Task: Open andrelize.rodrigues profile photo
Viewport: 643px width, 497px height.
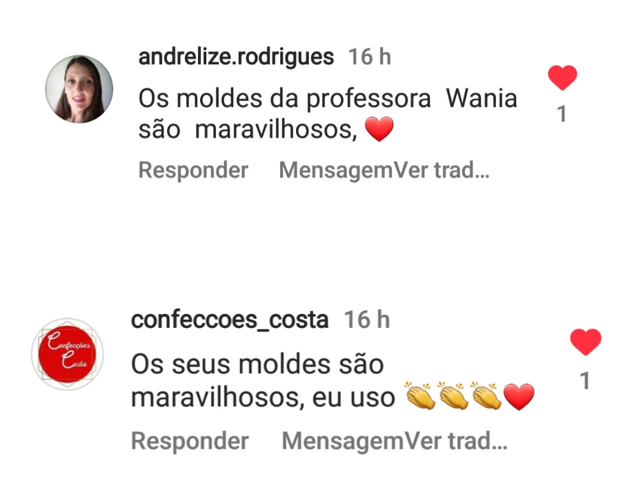Action: (79, 89)
